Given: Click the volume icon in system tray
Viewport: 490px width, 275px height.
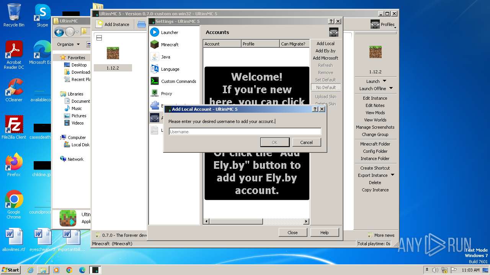Looking at the screenshot, I should [x=435, y=270].
